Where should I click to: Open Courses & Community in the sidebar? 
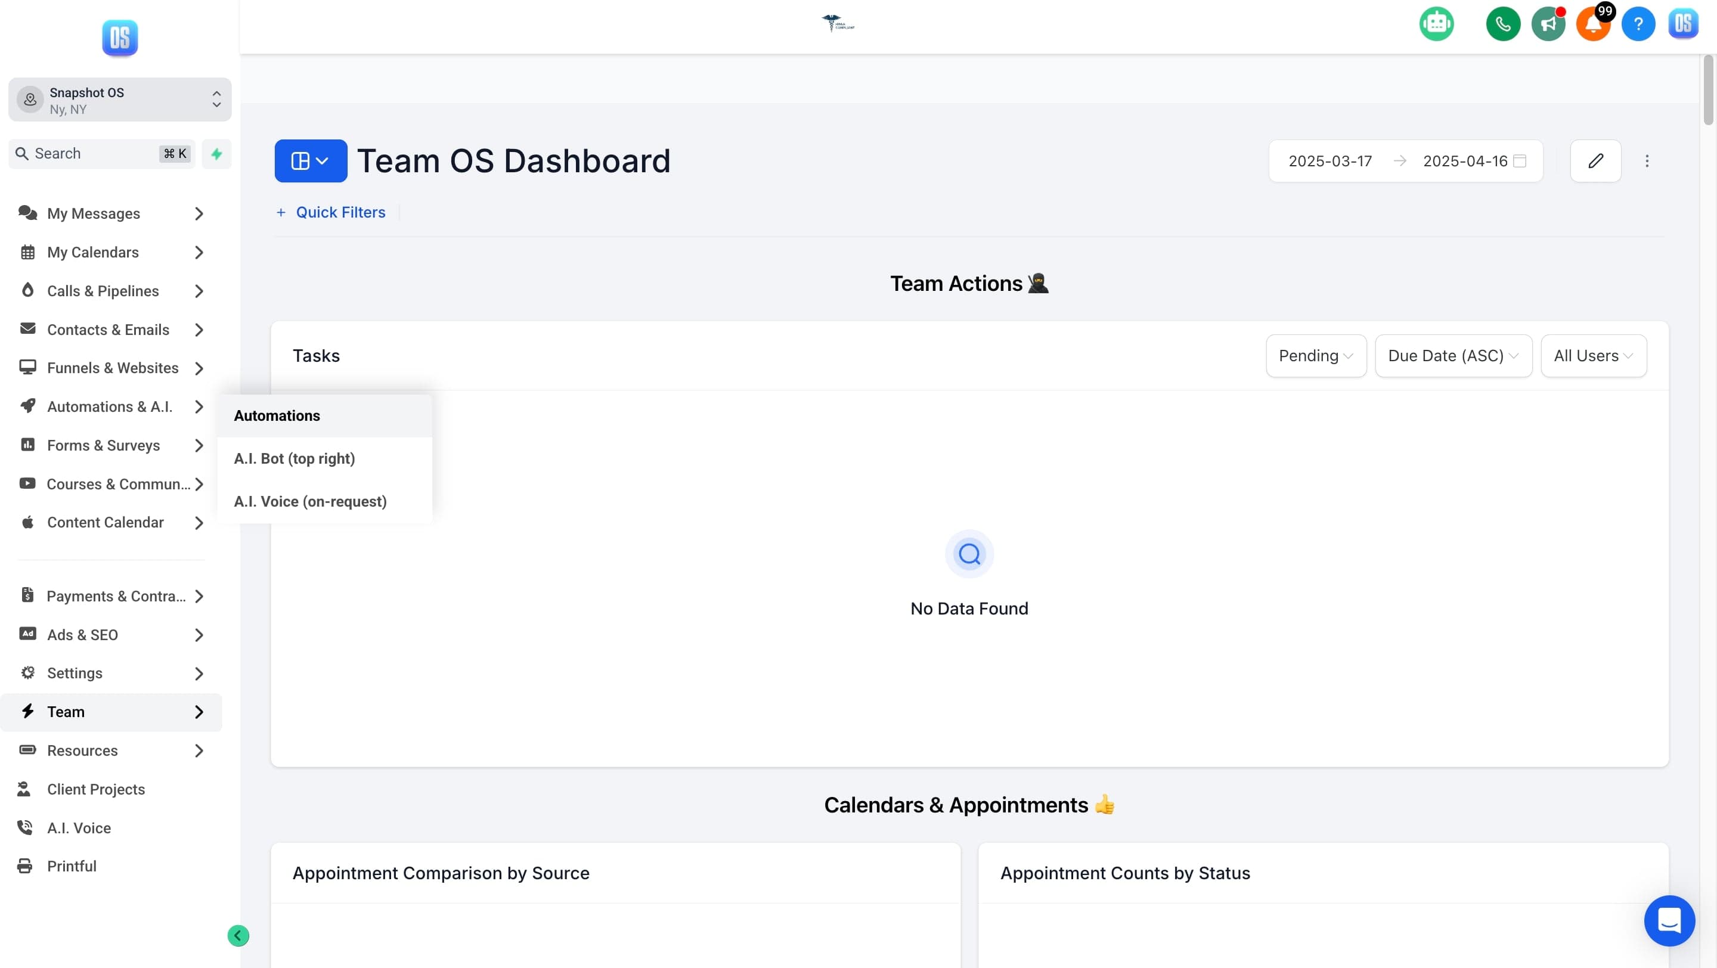click(111, 485)
